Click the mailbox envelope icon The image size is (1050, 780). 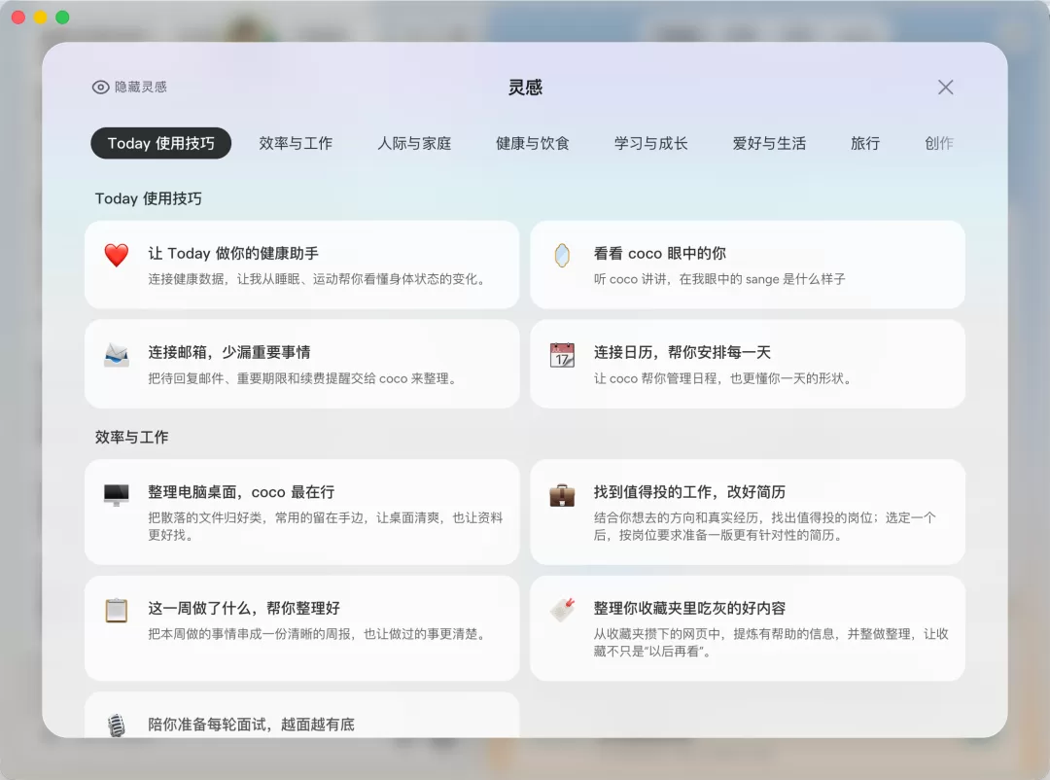tap(117, 354)
